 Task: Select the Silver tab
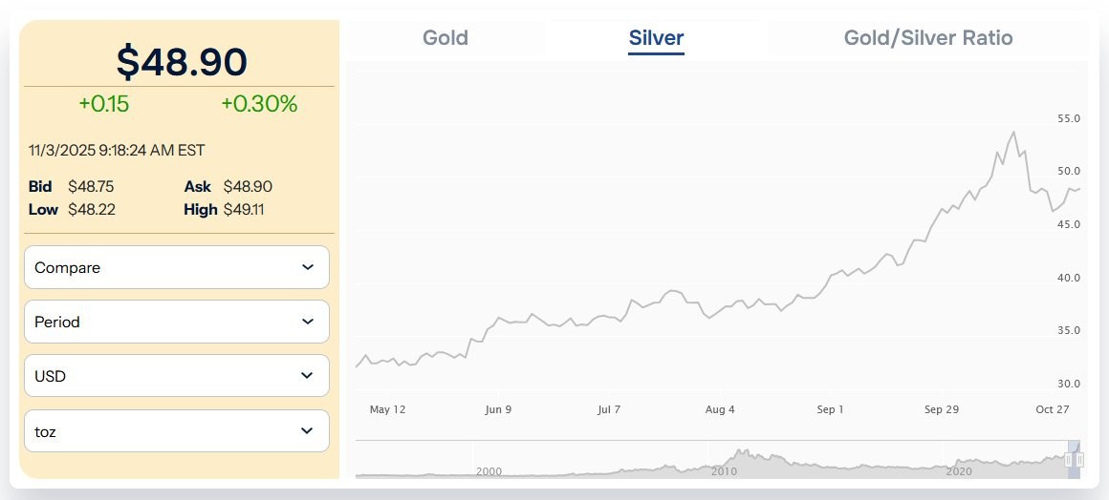click(x=656, y=38)
